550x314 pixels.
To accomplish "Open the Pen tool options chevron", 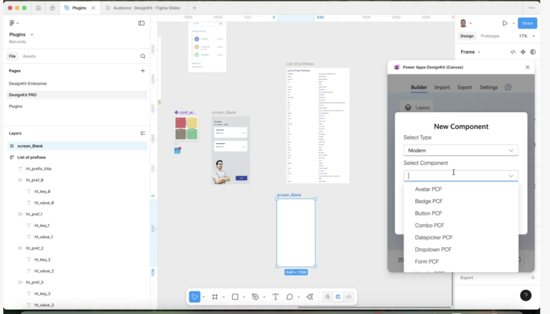I will point(264,297).
